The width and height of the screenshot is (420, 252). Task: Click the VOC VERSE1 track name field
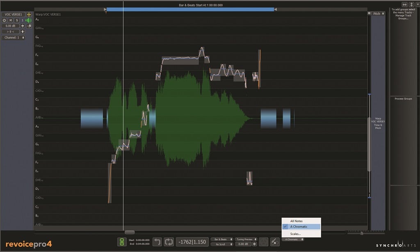click(14, 14)
